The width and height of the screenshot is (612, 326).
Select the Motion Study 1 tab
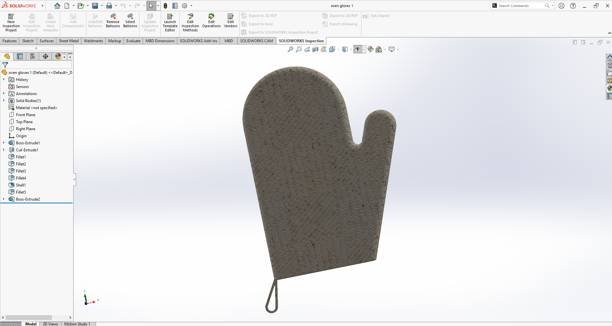coord(77,324)
